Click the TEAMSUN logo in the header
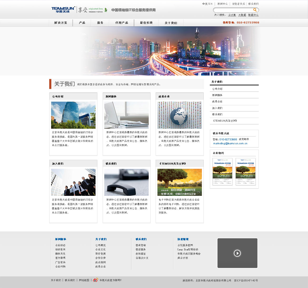This screenshot has height=288, width=308. pos(63,10)
